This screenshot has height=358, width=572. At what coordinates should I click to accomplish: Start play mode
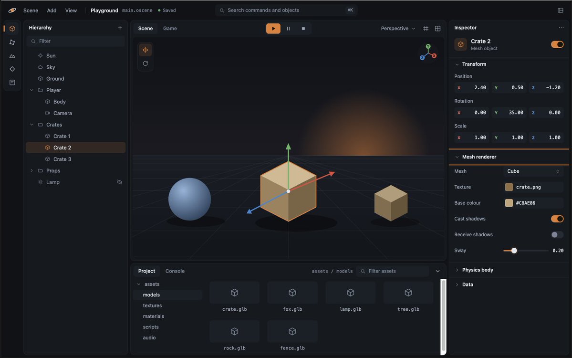pyautogui.click(x=273, y=29)
